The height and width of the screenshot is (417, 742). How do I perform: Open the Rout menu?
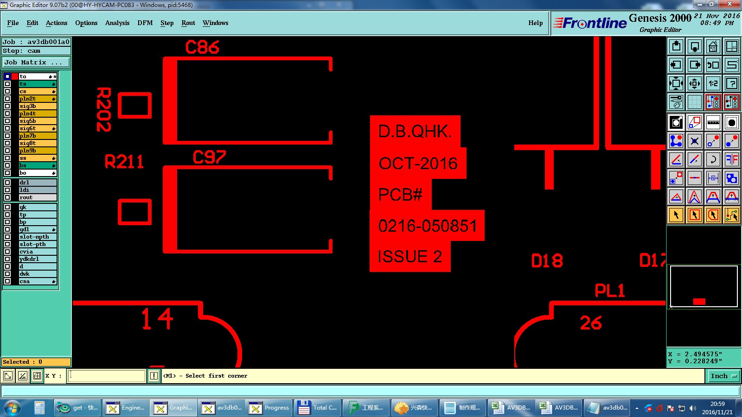188,23
